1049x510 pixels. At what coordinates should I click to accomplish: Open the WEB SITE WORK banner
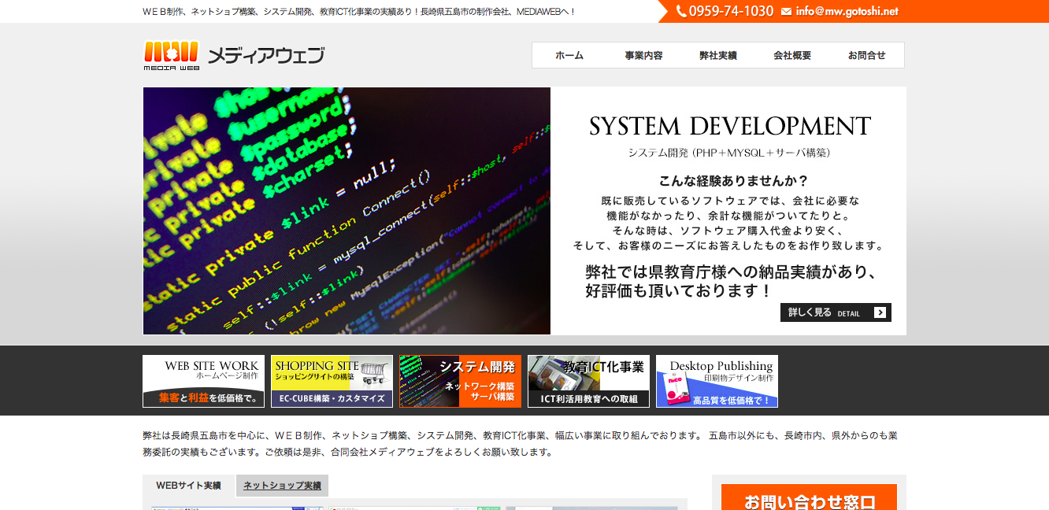click(203, 381)
